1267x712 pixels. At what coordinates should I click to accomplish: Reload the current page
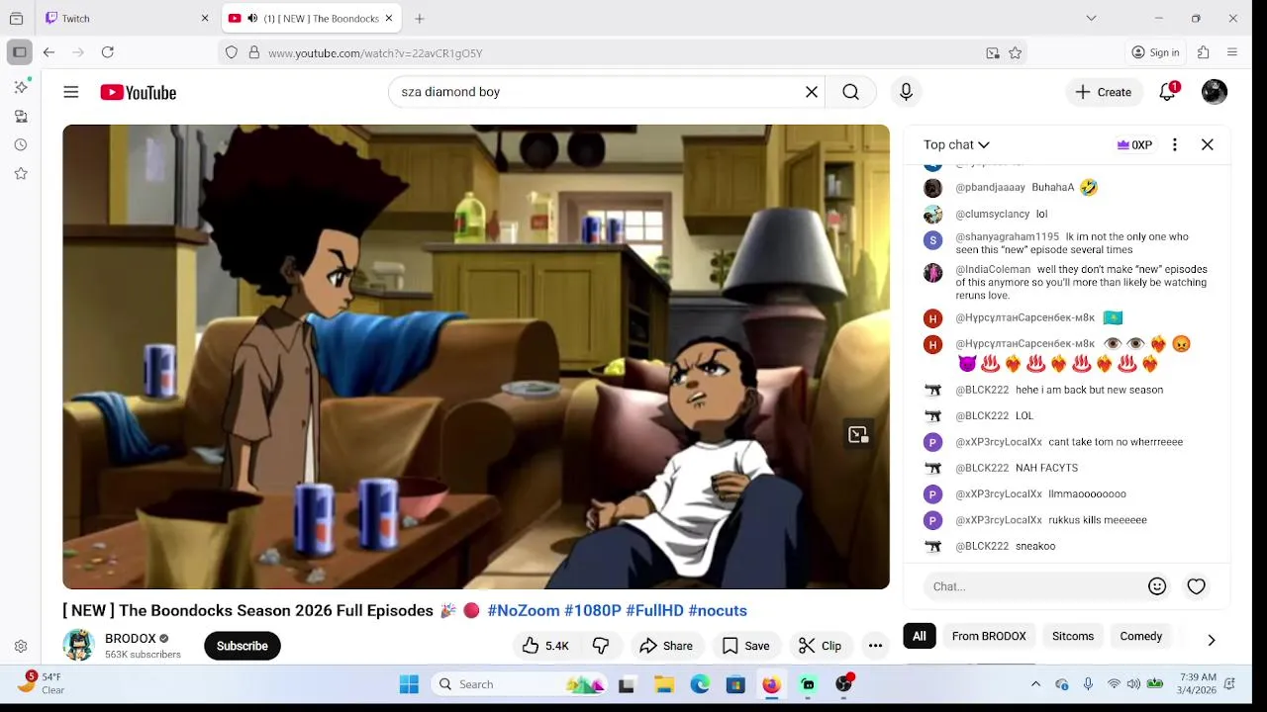[x=108, y=52]
